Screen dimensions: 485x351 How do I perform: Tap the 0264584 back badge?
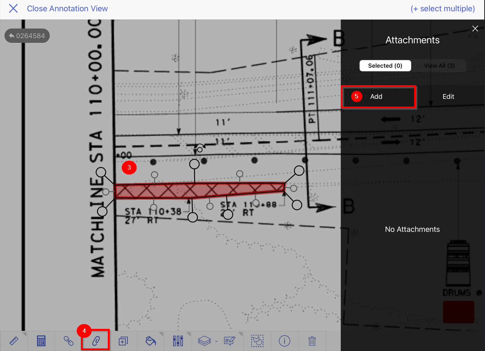point(27,35)
